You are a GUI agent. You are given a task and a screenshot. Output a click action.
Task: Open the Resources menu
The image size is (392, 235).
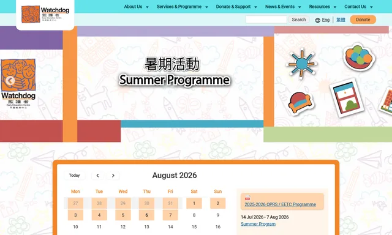pos(319,7)
